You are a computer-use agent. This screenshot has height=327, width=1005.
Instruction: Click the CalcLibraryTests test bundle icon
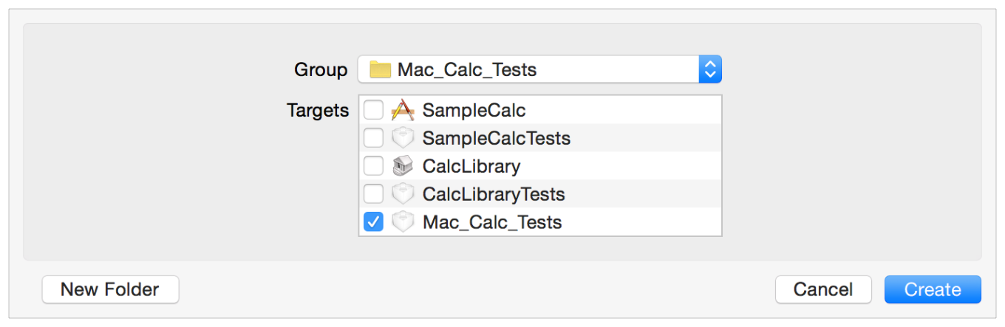click(x=402, y=194)
